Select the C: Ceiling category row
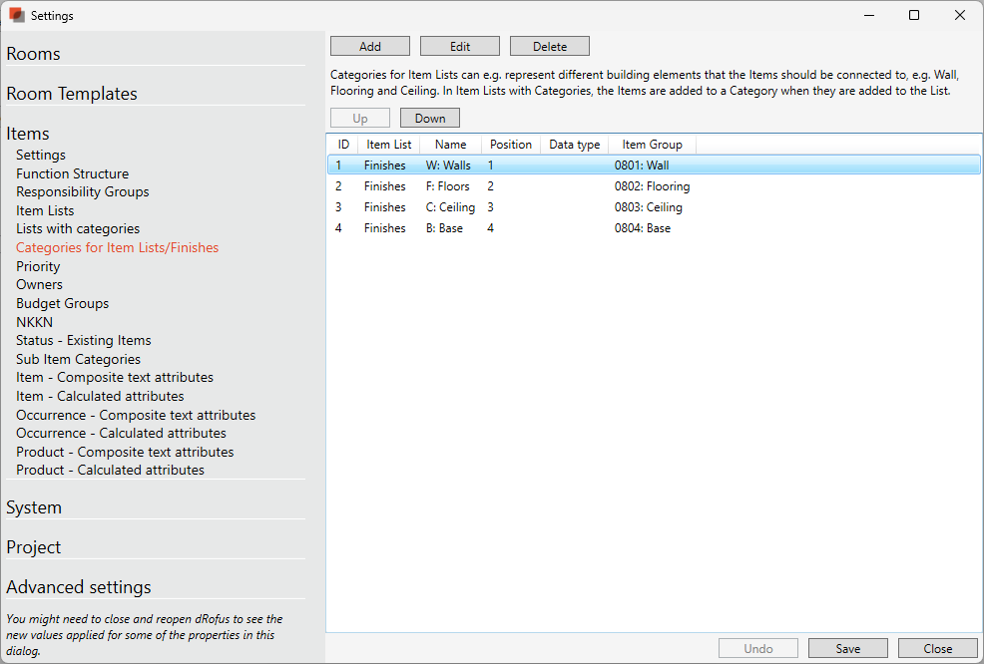This screenshot has width=984, height=664. [450, 207]
